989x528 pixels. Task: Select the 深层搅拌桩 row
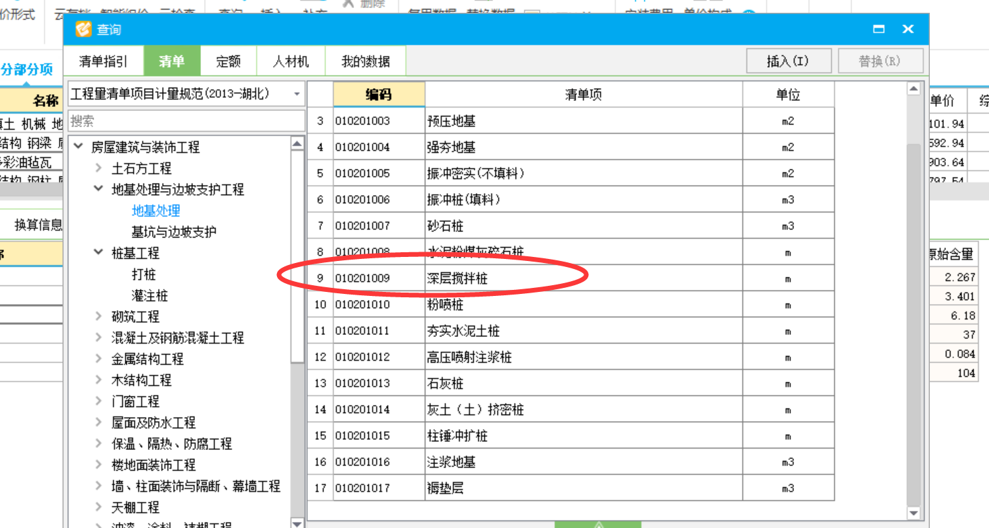(571, 278)
